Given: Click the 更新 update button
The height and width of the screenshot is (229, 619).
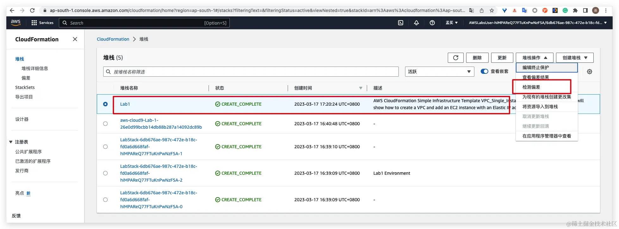Looking at the screenshot, I should 502,58.
